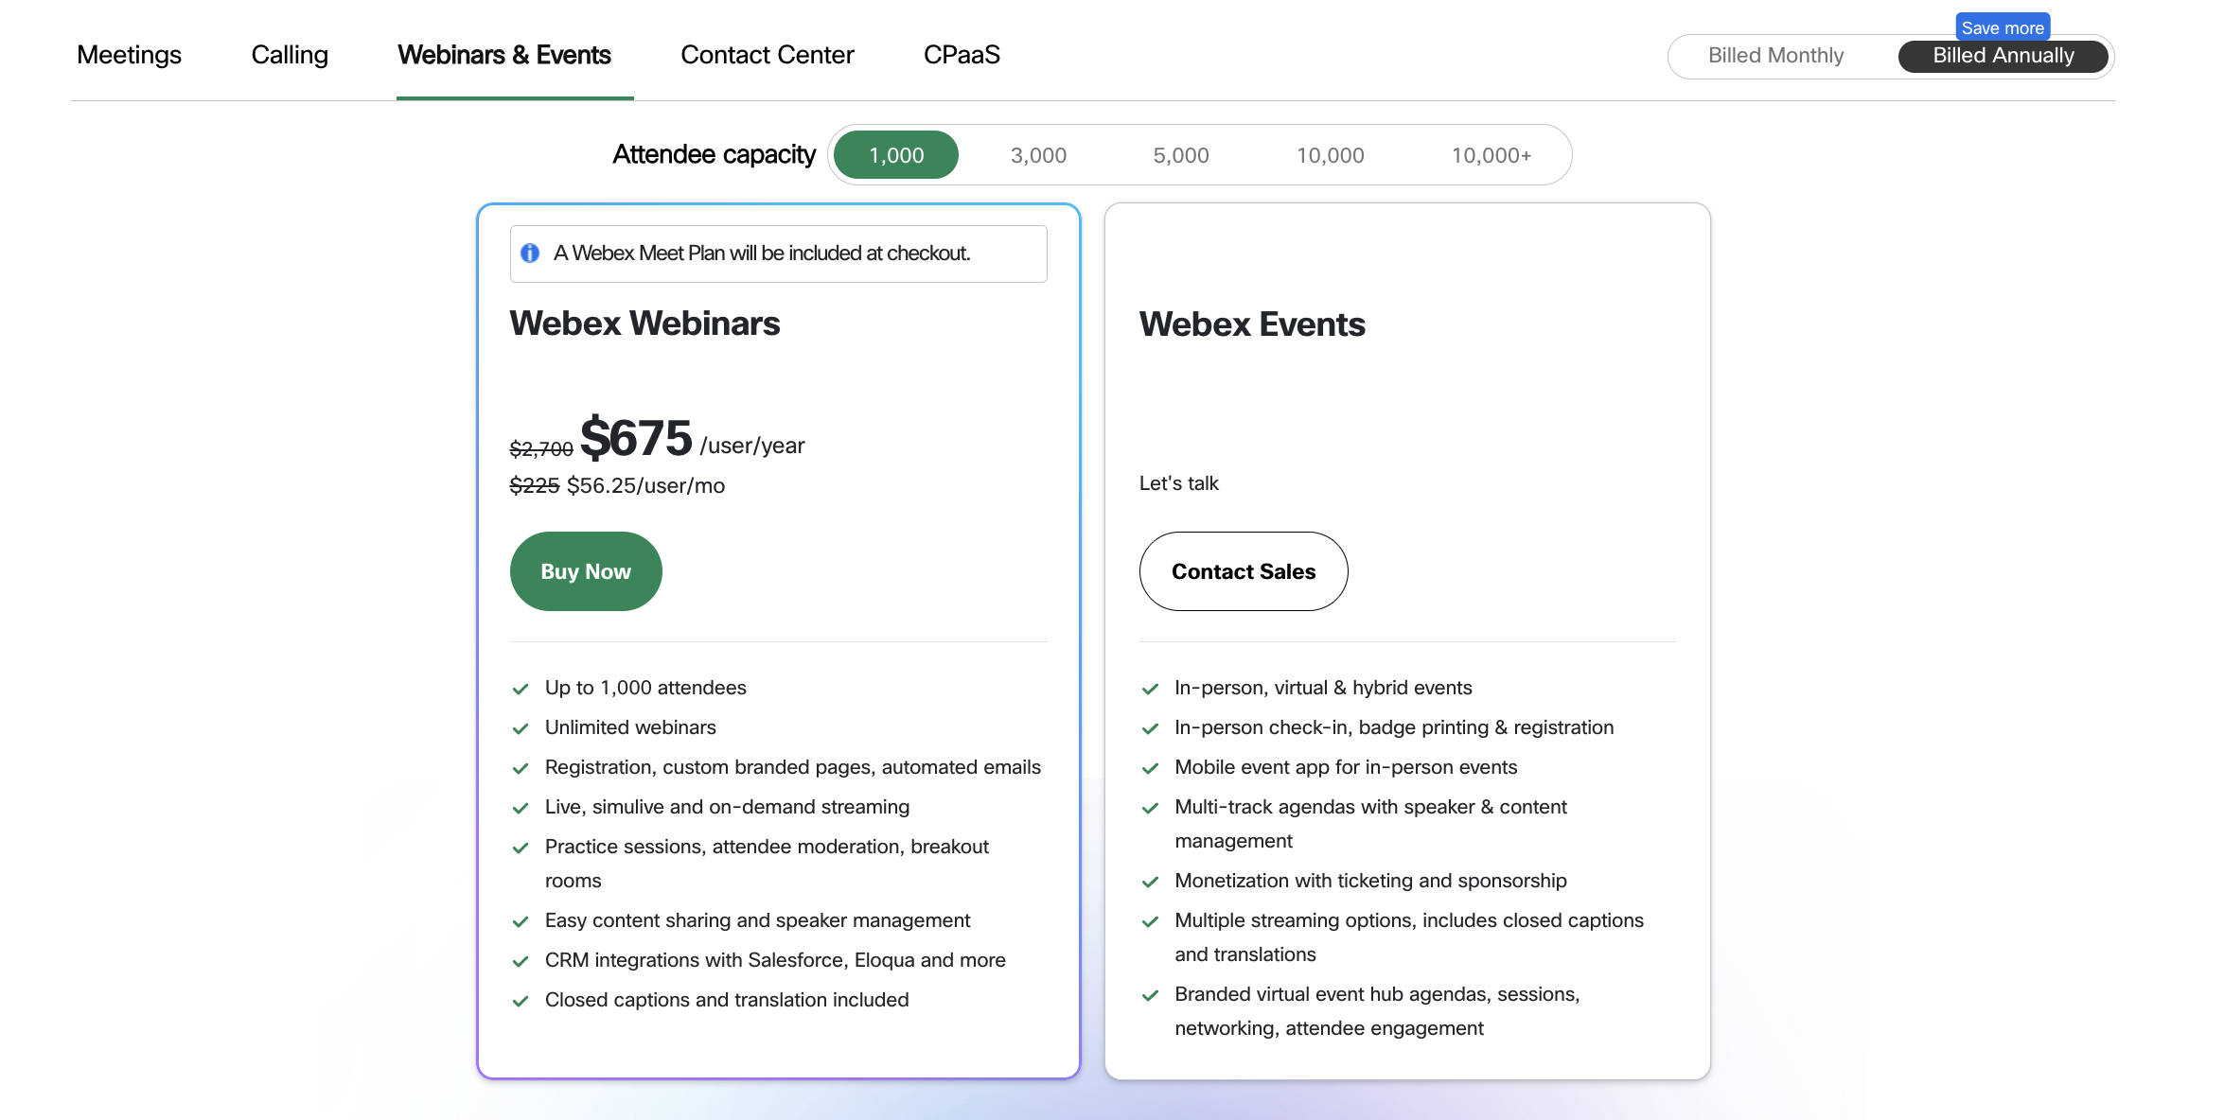The height and width of the screenshot is (1120, 2224).
Task: Click checkmark next to CRM integrations feature
Action: (x=520, y=961)
